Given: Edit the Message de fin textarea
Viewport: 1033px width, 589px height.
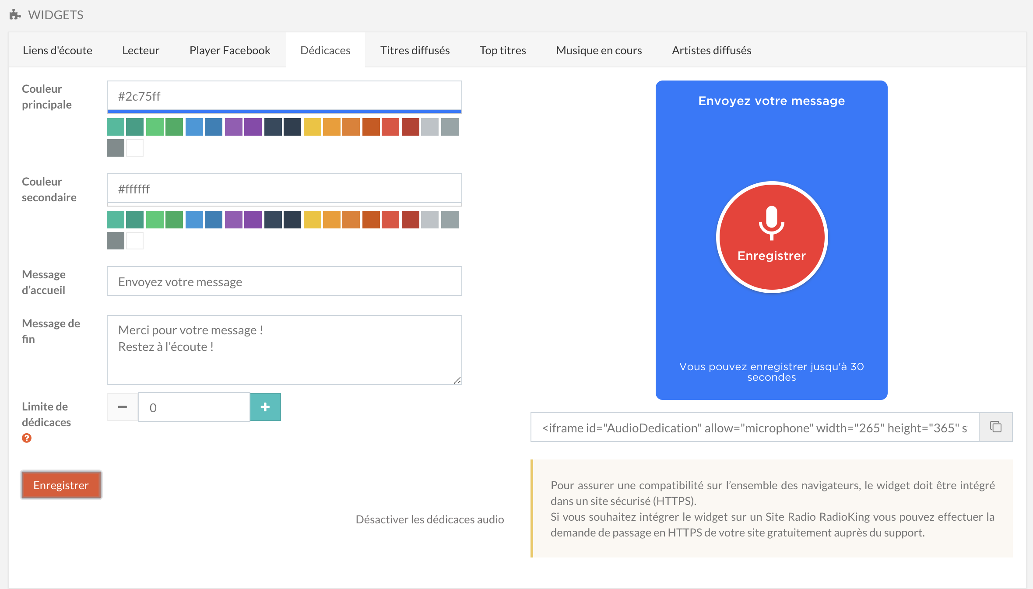Looking at the screenshot, I should coord(285,350).
